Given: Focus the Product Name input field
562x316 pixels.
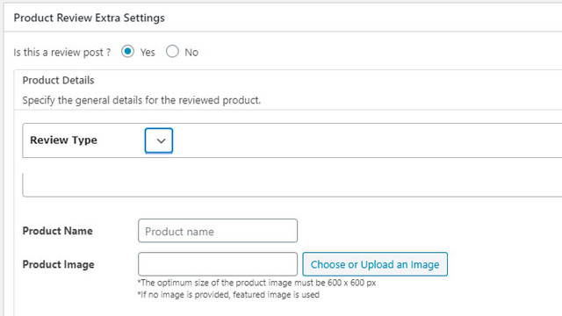Looking at the screenshot, I should (x=218, y=231).
